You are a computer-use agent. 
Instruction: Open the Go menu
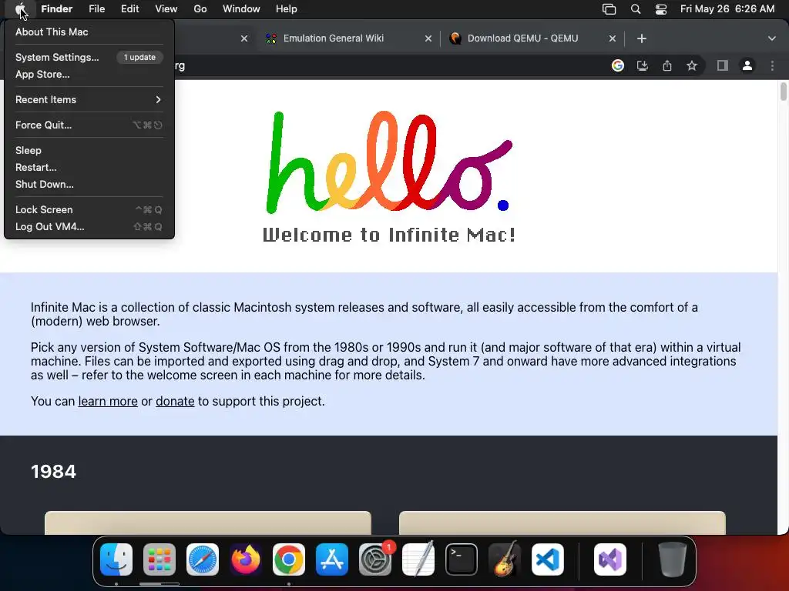point(200,9)
